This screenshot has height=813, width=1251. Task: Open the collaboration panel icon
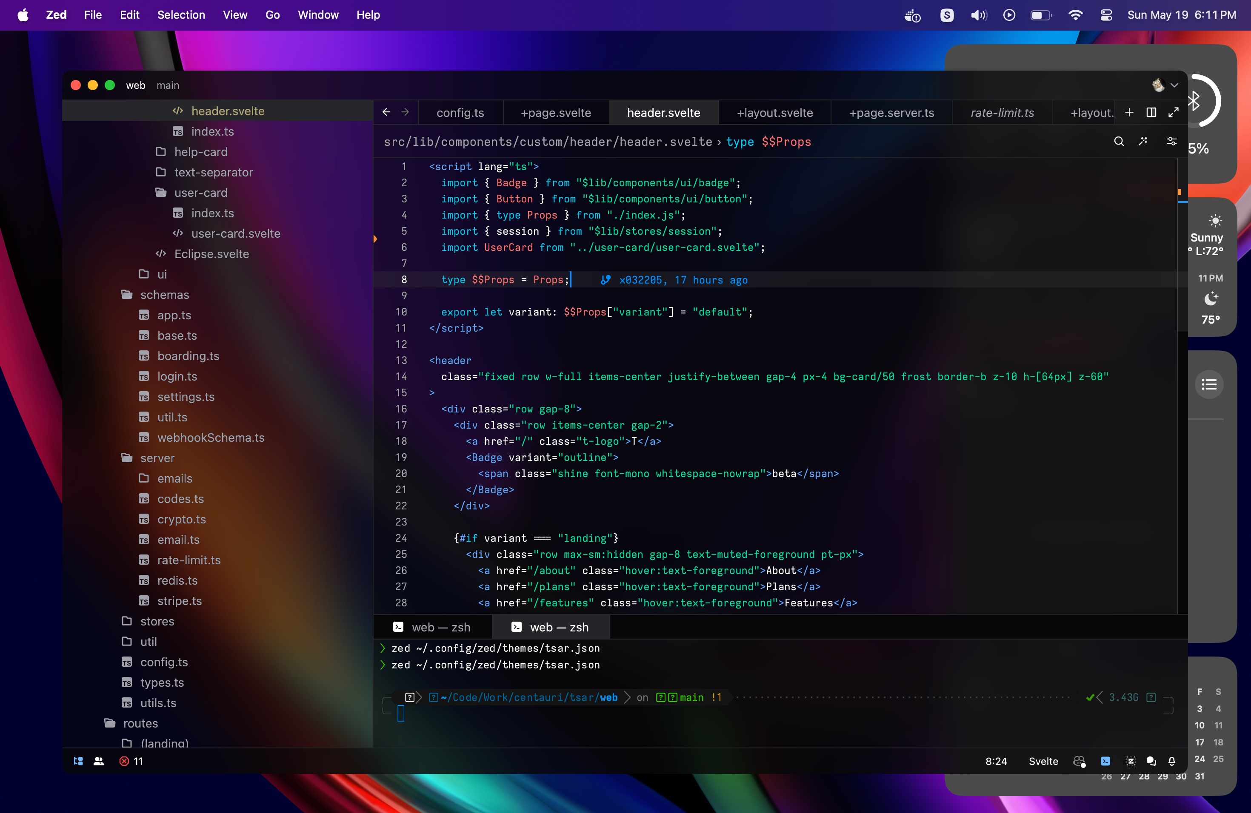[x=98, y=761]
